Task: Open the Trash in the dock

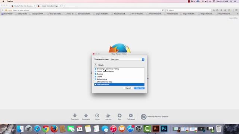Action: click(218, 129)
